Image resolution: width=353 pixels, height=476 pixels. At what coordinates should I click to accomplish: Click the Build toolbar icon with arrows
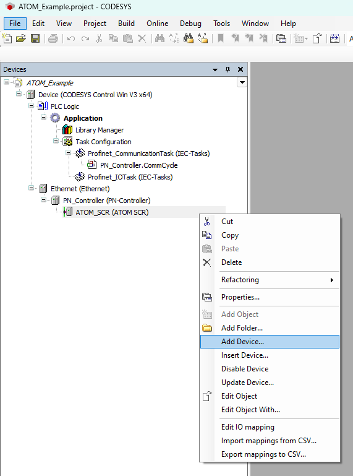[334, 38]
